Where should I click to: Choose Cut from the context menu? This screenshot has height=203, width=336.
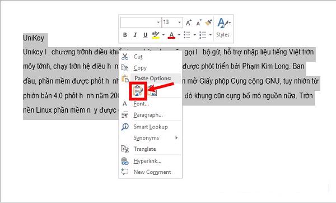click(151, 57)
